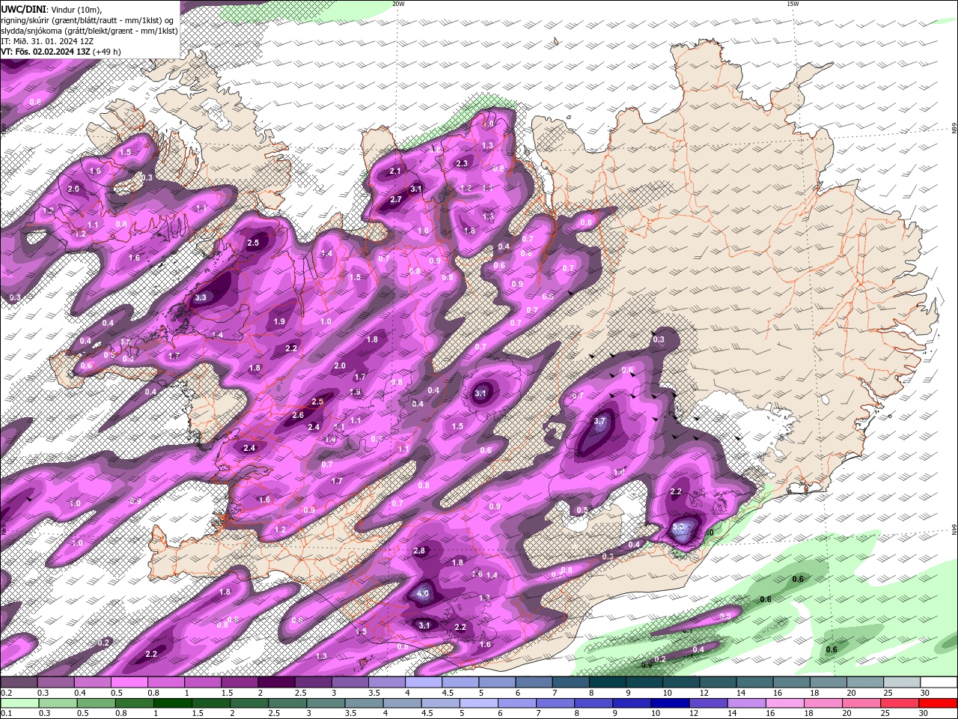958x719 pixels.
Task: Click the '15W' longitude label
Action: tap(793, 4)
